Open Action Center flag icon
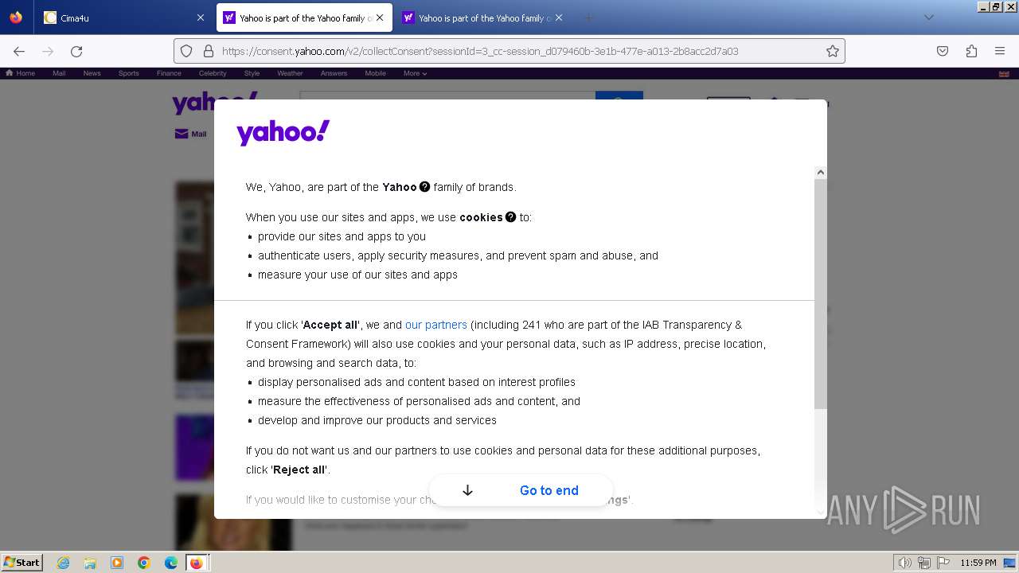1019x573 pixels. click(x=943, y=563)
